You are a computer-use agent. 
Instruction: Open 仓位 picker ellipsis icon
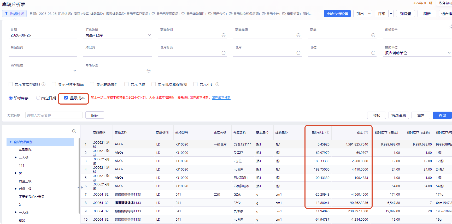[x=373, y=53]
